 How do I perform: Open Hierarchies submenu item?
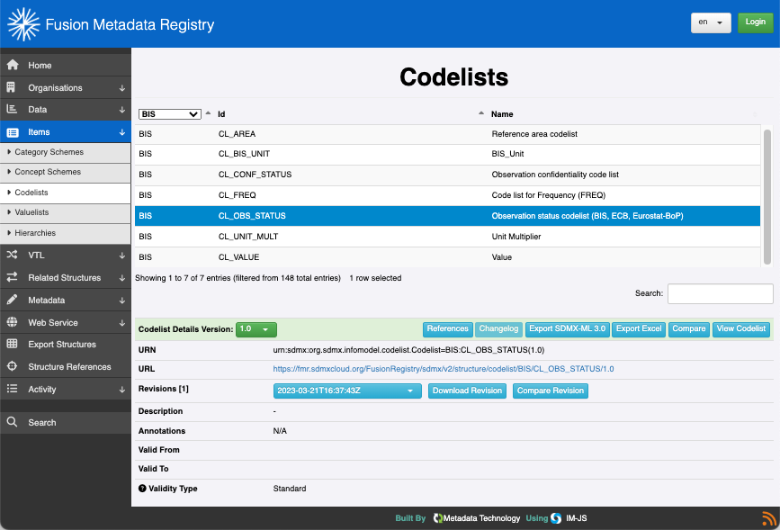65,233
